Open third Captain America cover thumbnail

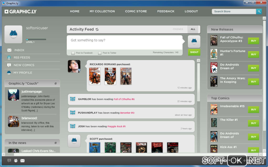click(x=126, y=76)
